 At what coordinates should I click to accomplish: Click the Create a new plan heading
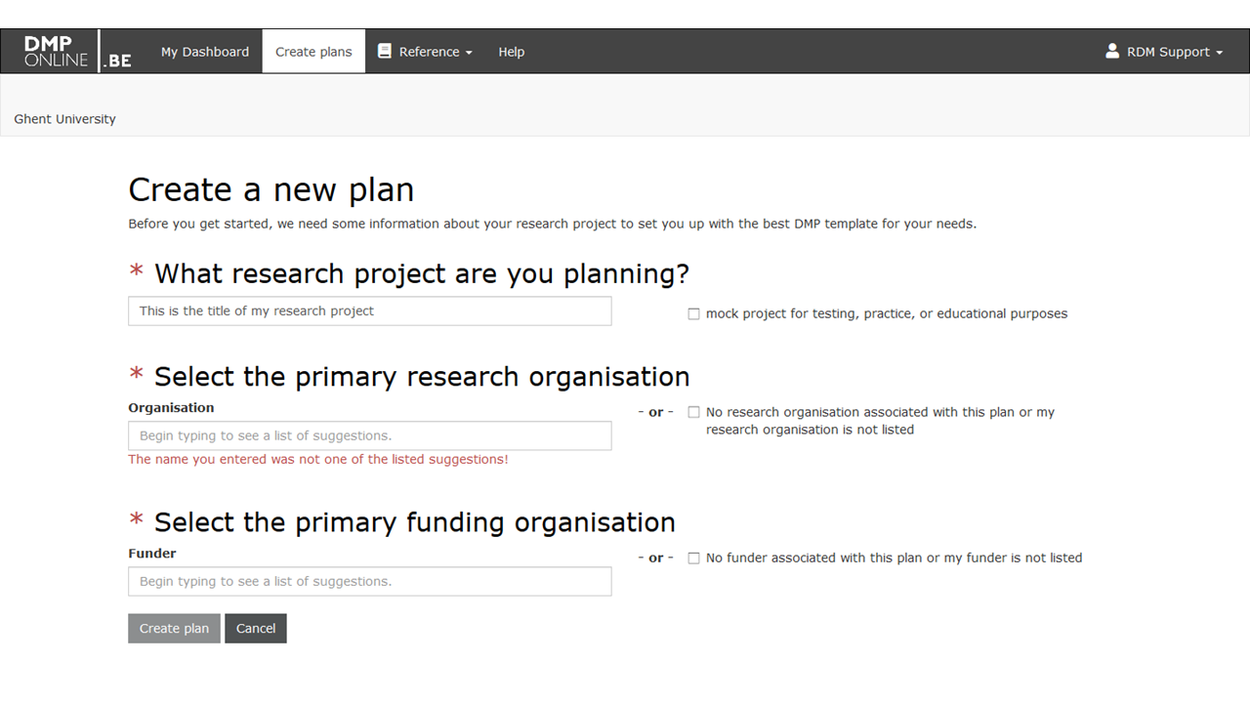click(271, 189)
